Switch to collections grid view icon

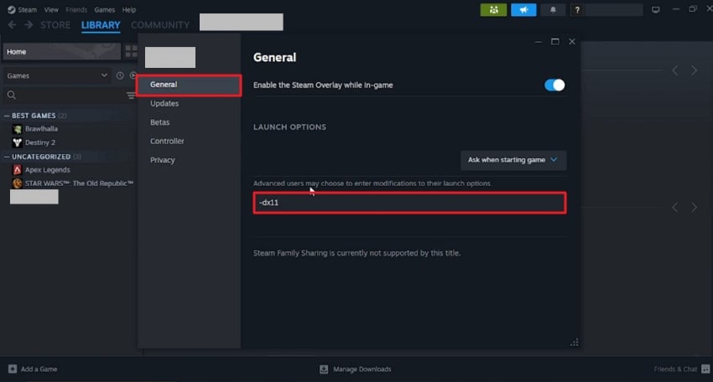pyautogui.click(x=131, y=51)
